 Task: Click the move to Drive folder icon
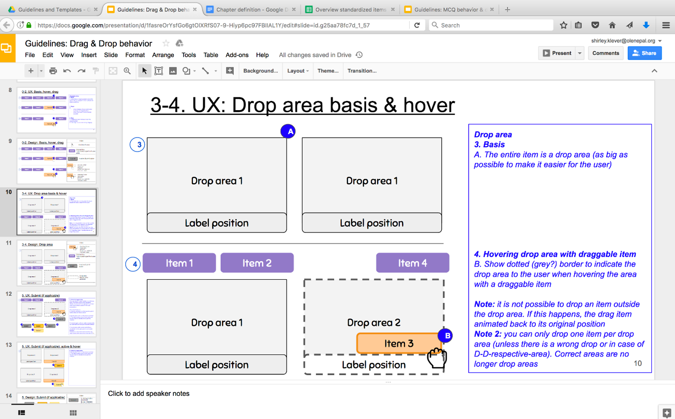pos(179,43)
